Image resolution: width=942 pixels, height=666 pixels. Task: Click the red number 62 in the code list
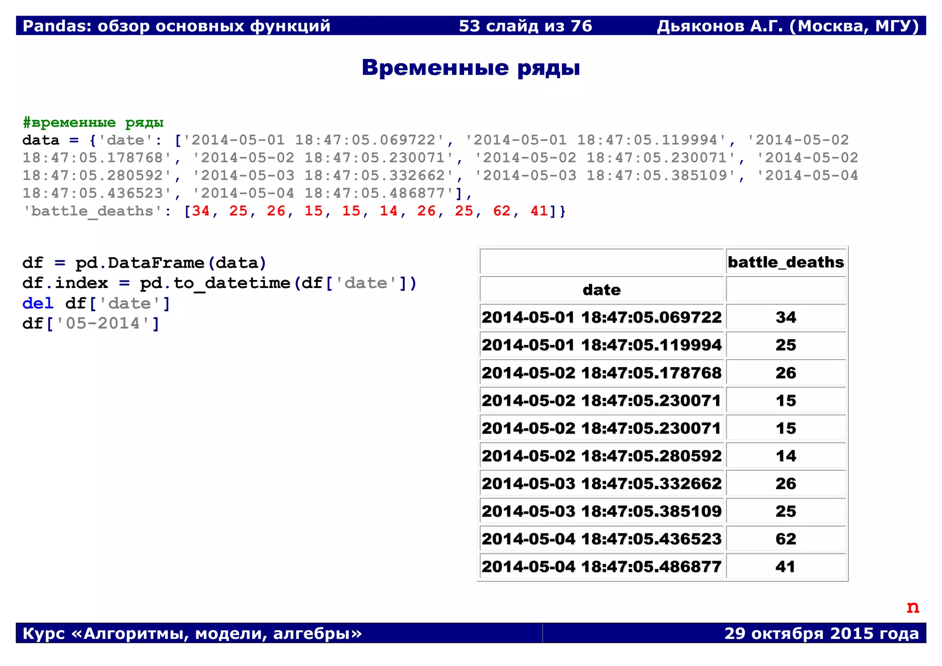click(x=502, y=211)
